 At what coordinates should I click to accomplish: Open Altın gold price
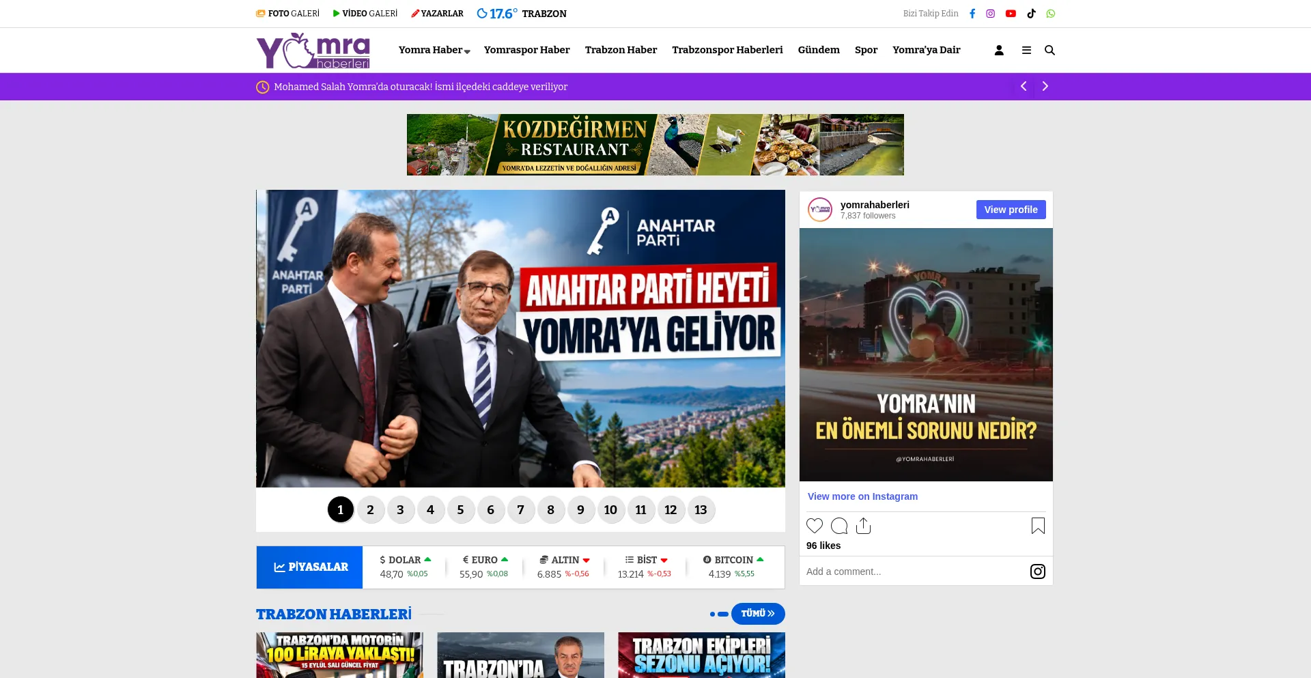(x=564, y=567)
